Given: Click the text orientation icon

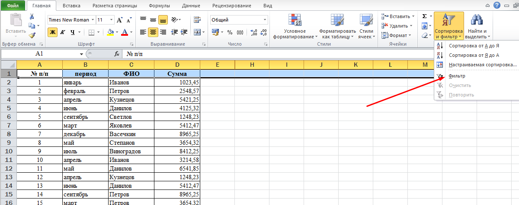Looking at the screenshot, I should [x=174, y=20].
